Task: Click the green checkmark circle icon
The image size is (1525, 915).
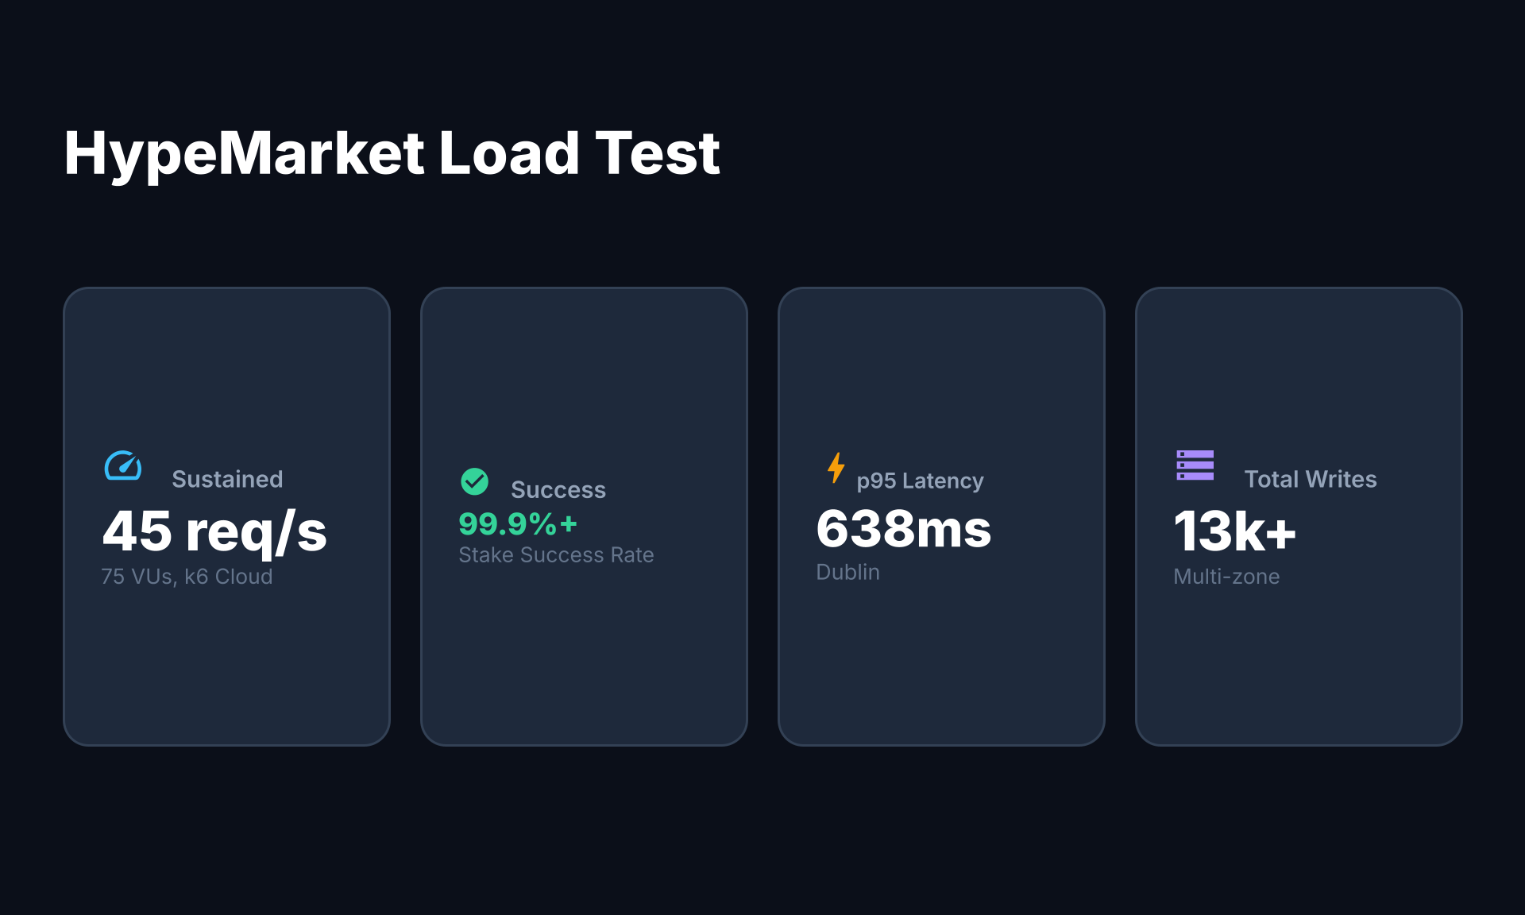Action: 474,481
